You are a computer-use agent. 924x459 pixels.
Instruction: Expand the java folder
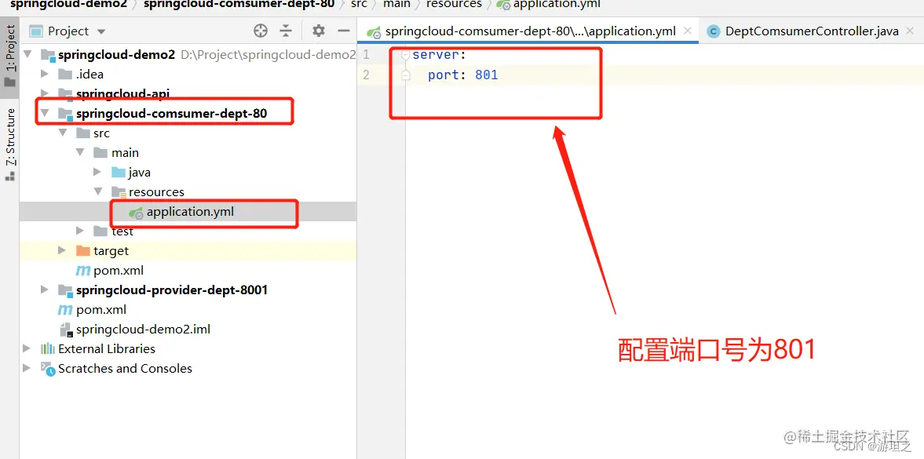(x=97, y=172)
